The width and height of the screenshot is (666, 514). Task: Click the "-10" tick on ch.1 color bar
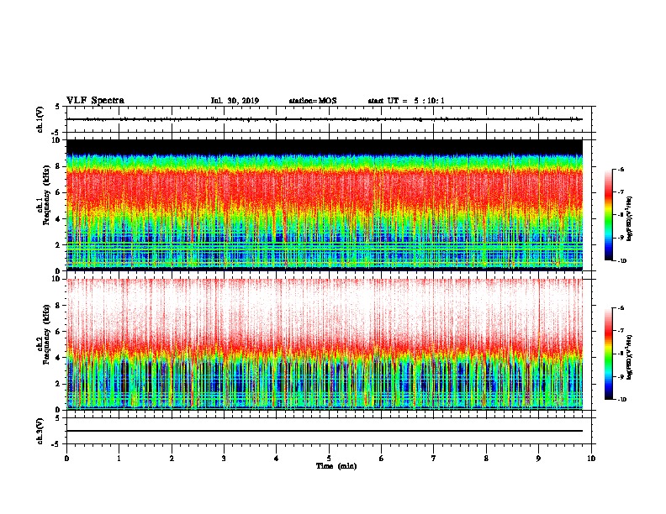click(x=621, y=261)
